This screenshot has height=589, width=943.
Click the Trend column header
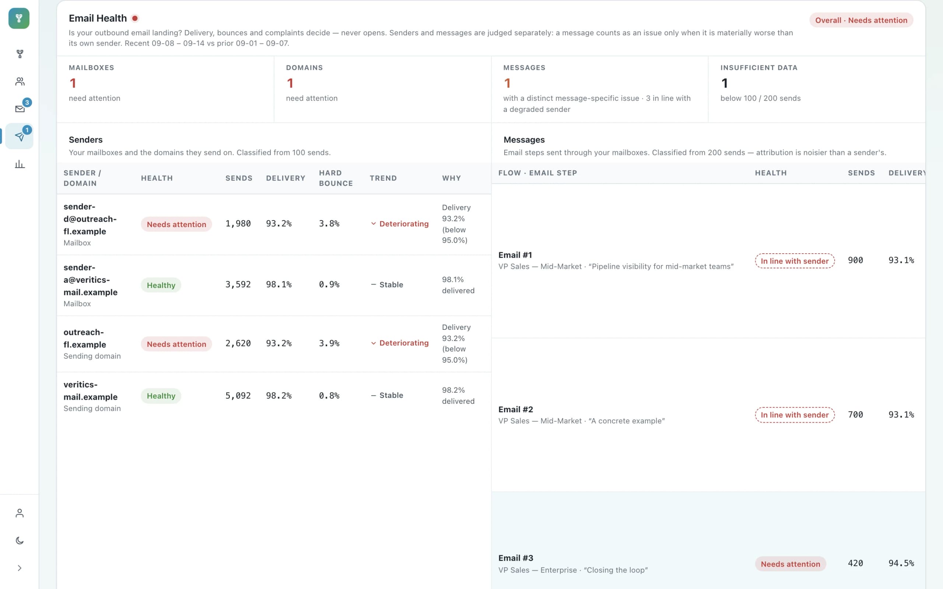click(383, 178)
